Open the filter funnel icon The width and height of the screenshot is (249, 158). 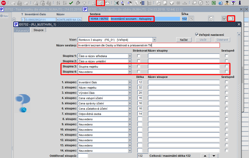point(84,3)
